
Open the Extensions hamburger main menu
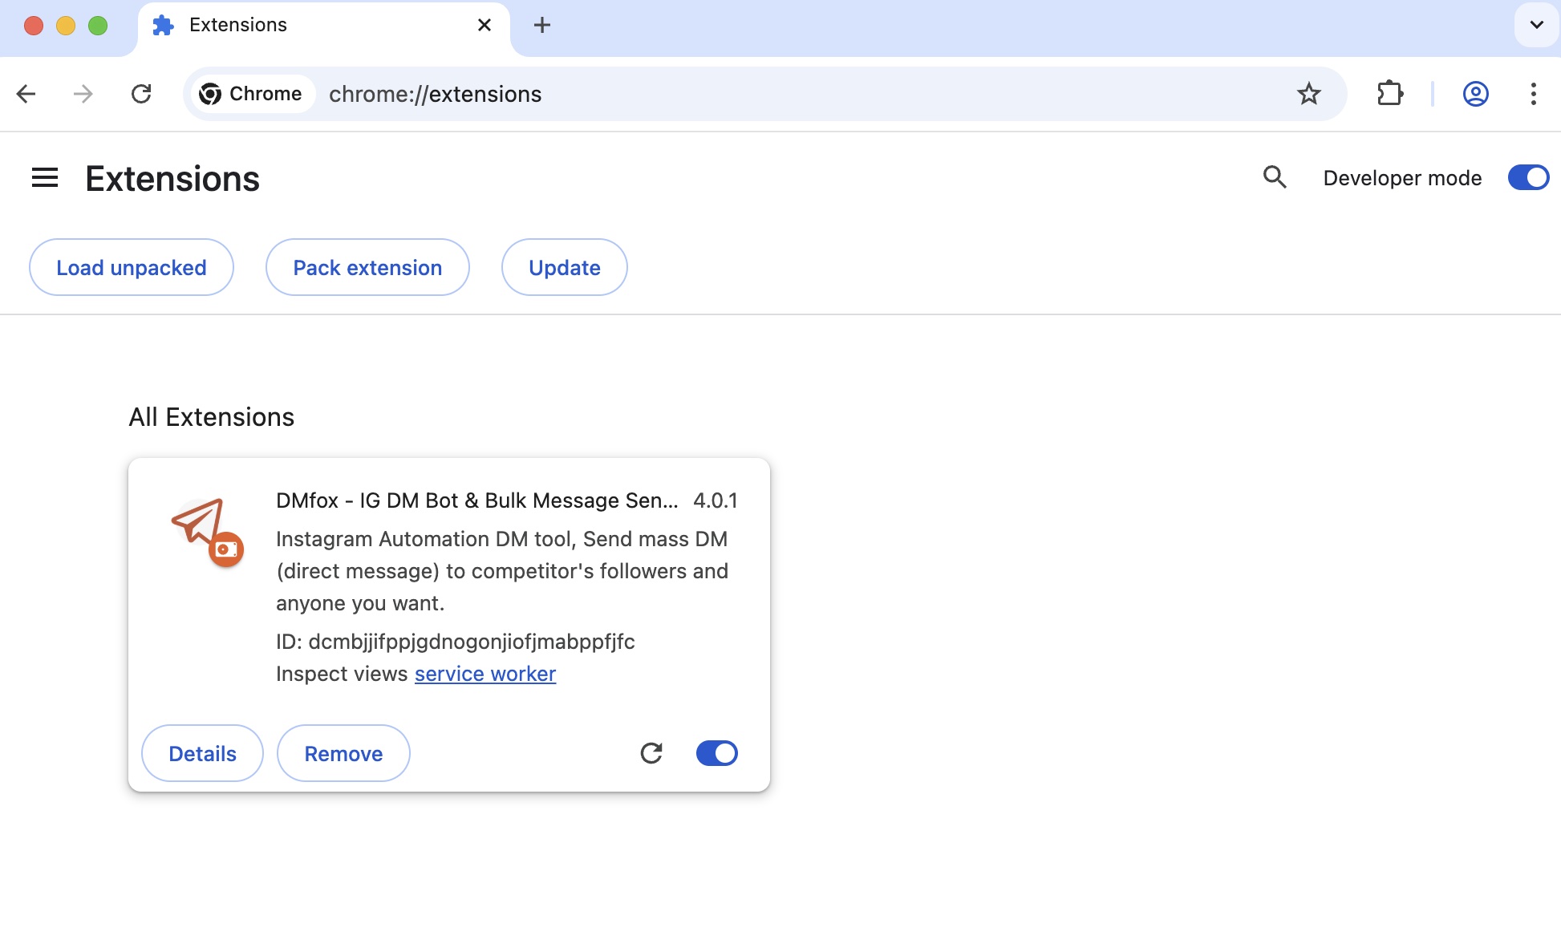tap(45, 178)
